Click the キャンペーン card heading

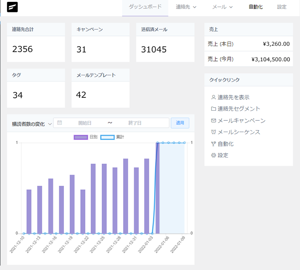tap(90, 29)
